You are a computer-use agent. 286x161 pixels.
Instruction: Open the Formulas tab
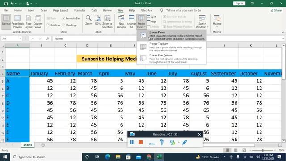pyautogui.click(x=80, y=10)
